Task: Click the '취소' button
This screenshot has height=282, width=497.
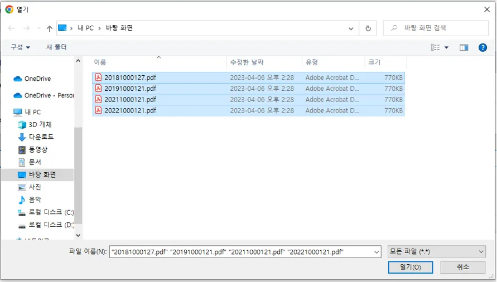Action: click(x=463, y=267)
